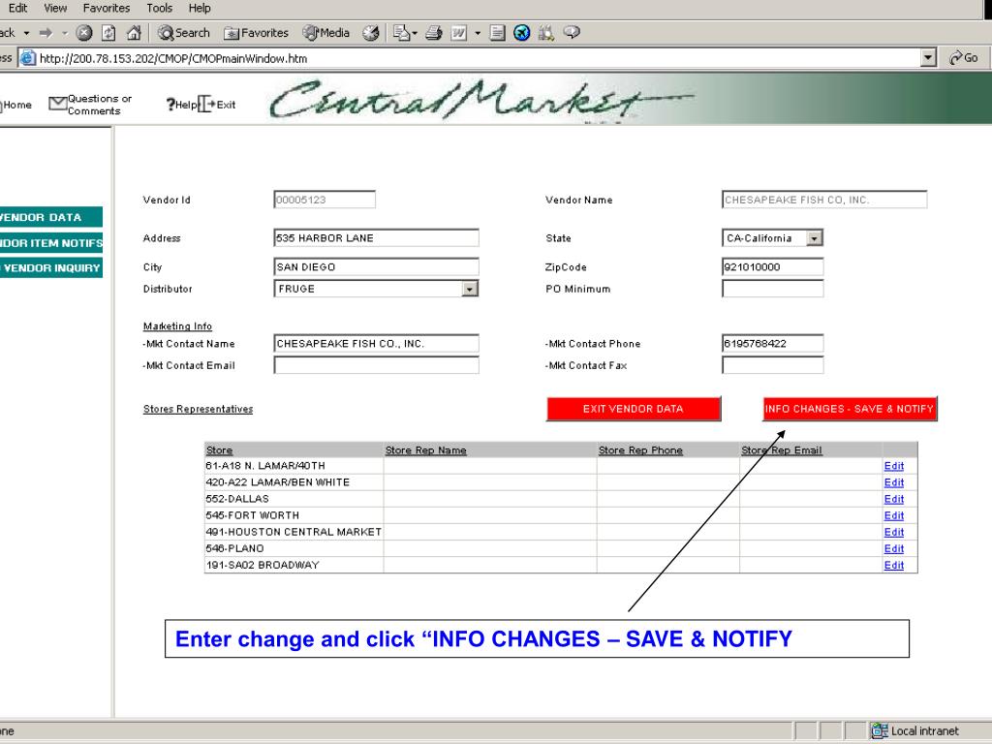Open browsing History clock icon
Viewport: 992px width, 744px height.
click(x=371, y=33)
